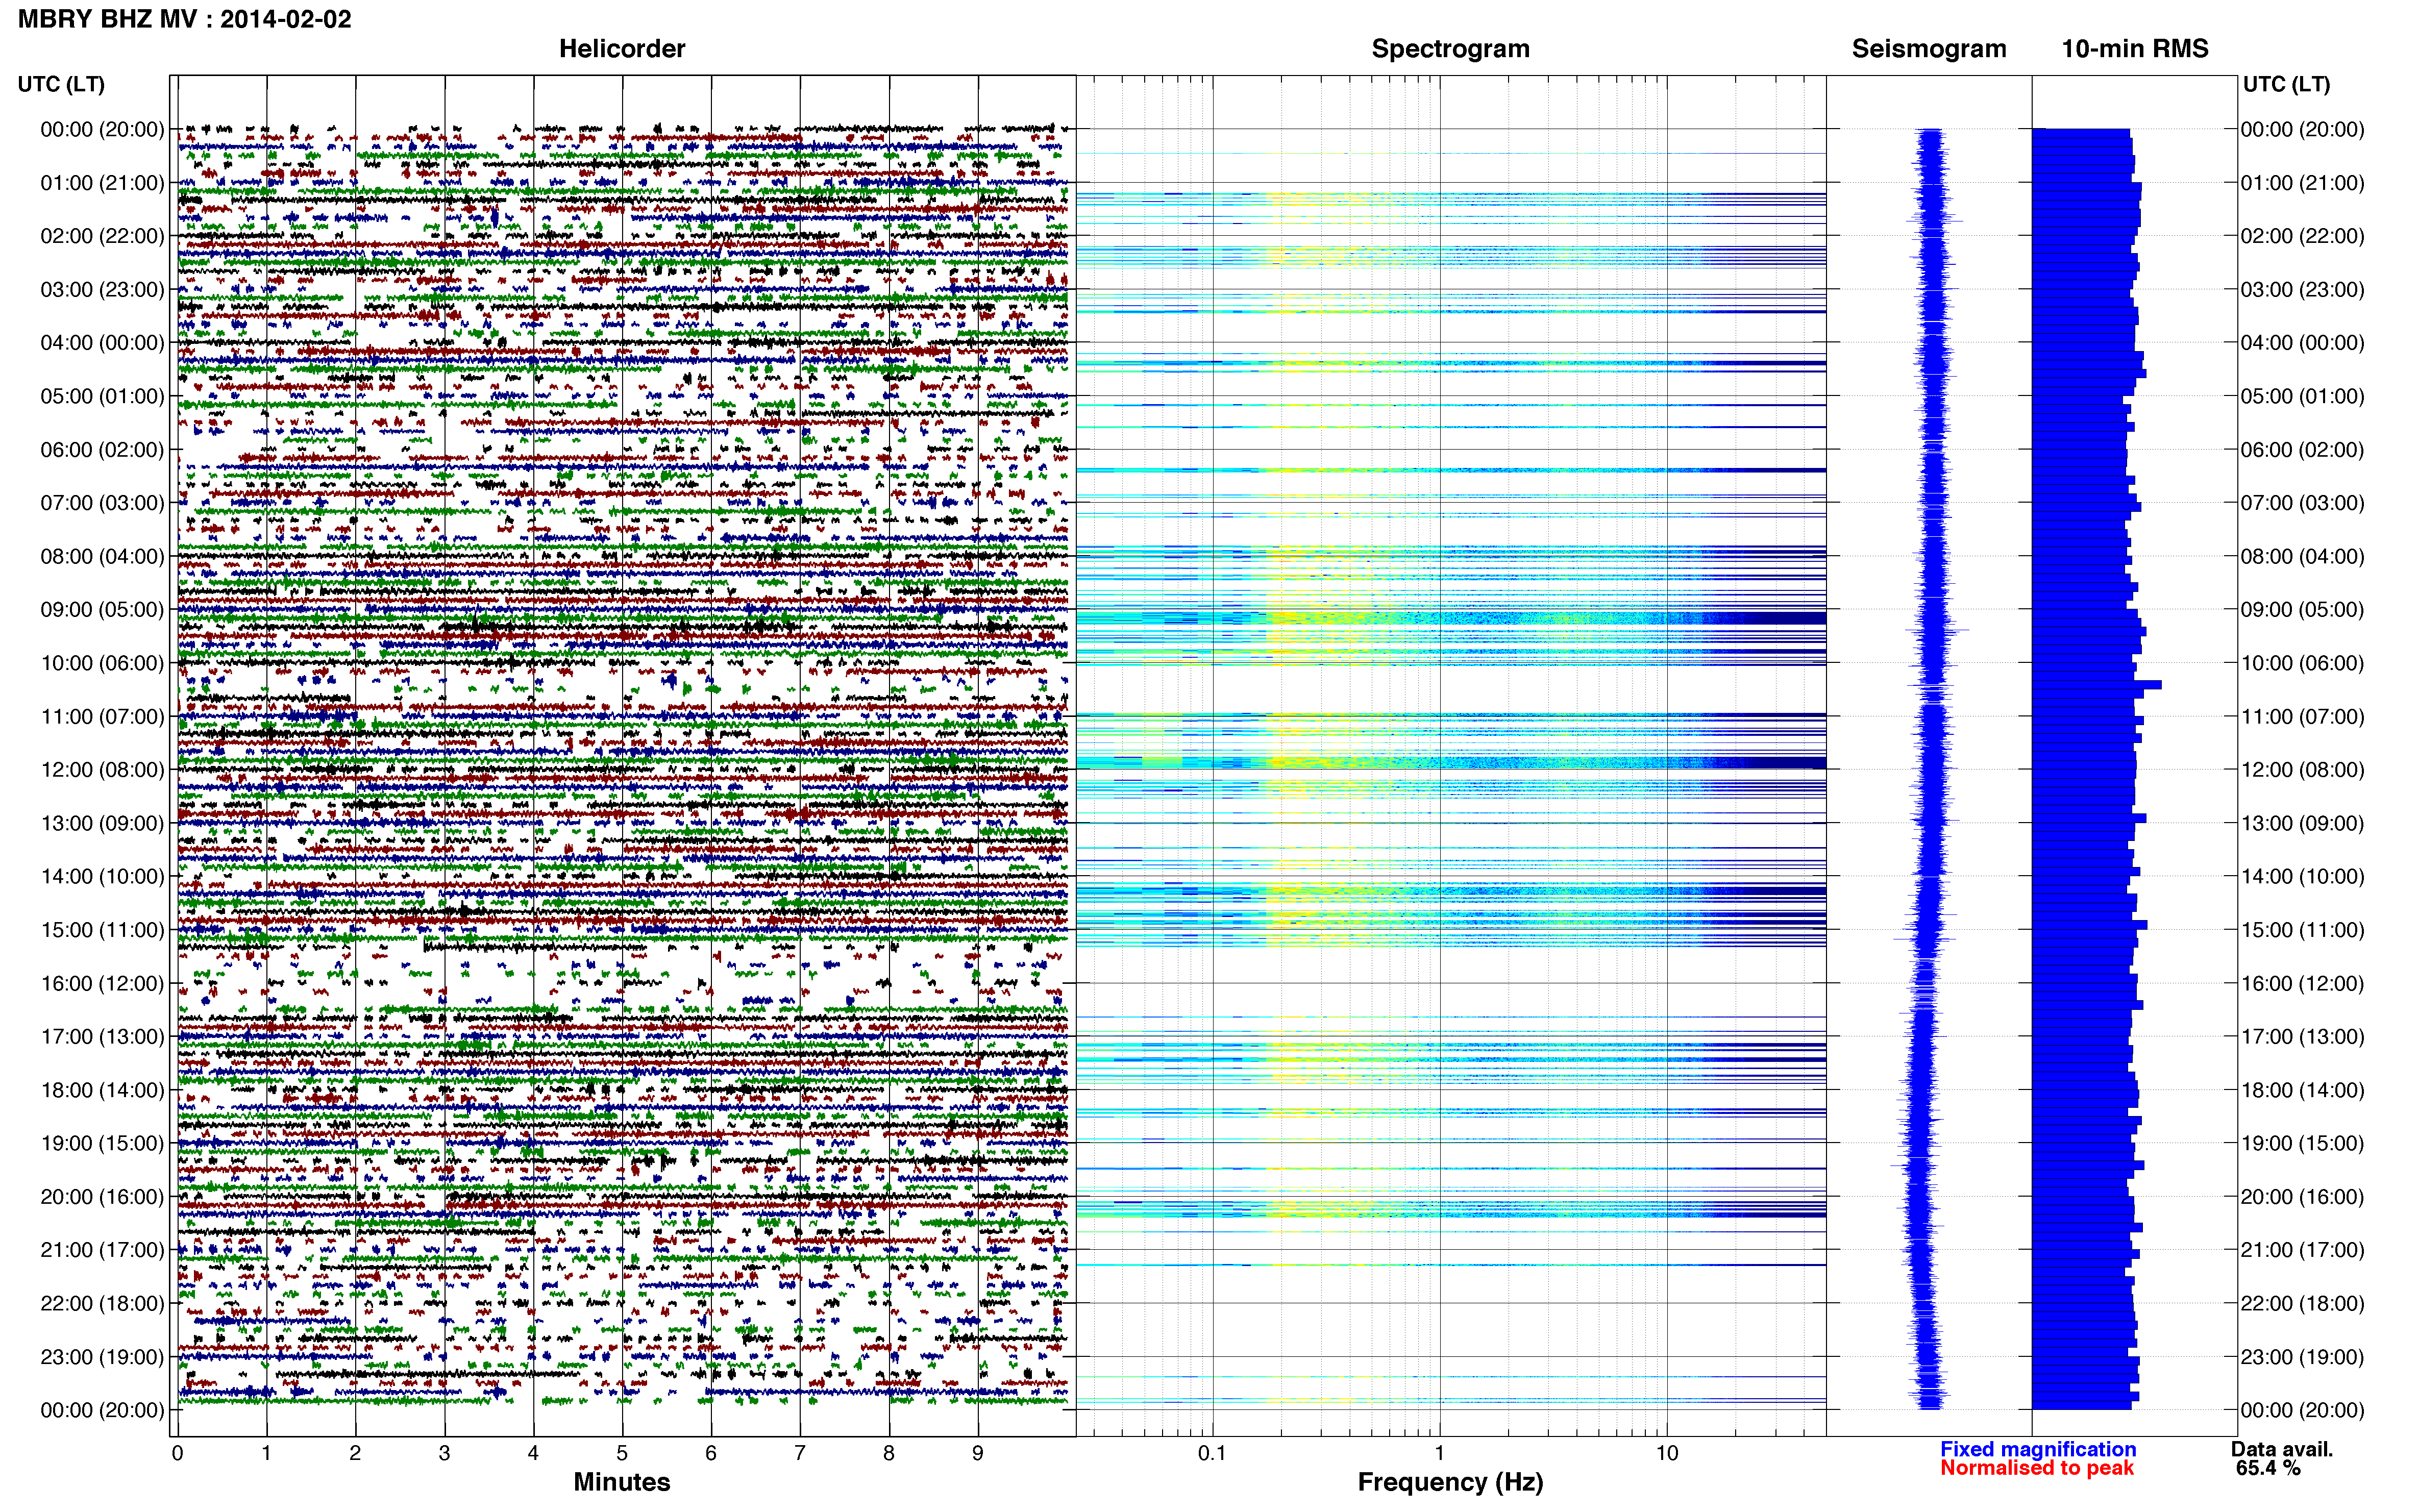Viewport: 2419px width, 1512px height.
Task: Click the '65.4 %' data availability value
Action: click(2269, 1468)
